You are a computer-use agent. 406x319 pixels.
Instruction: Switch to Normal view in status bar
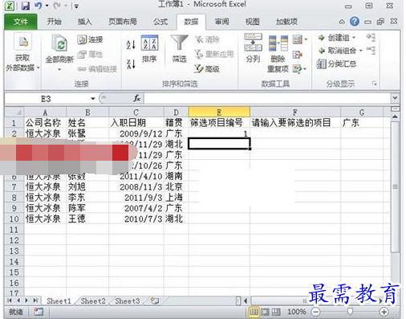254,312
